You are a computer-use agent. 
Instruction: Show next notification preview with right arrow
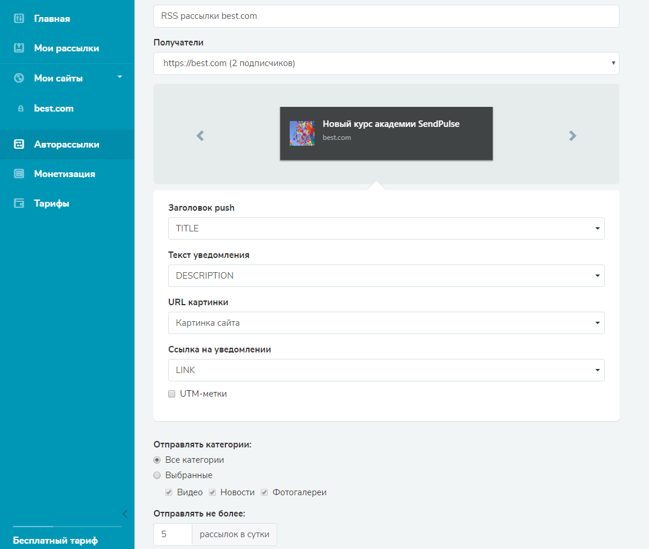point(572,136)
